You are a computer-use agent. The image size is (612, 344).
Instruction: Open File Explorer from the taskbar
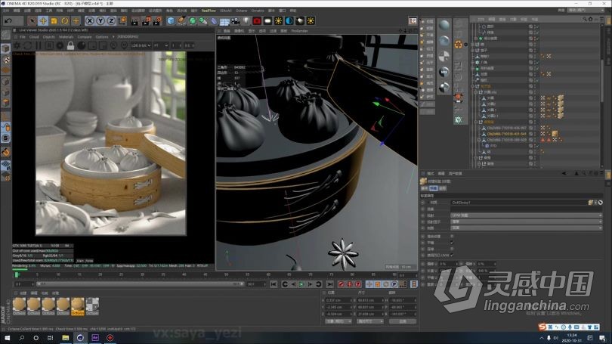click(x=66, y=337)
